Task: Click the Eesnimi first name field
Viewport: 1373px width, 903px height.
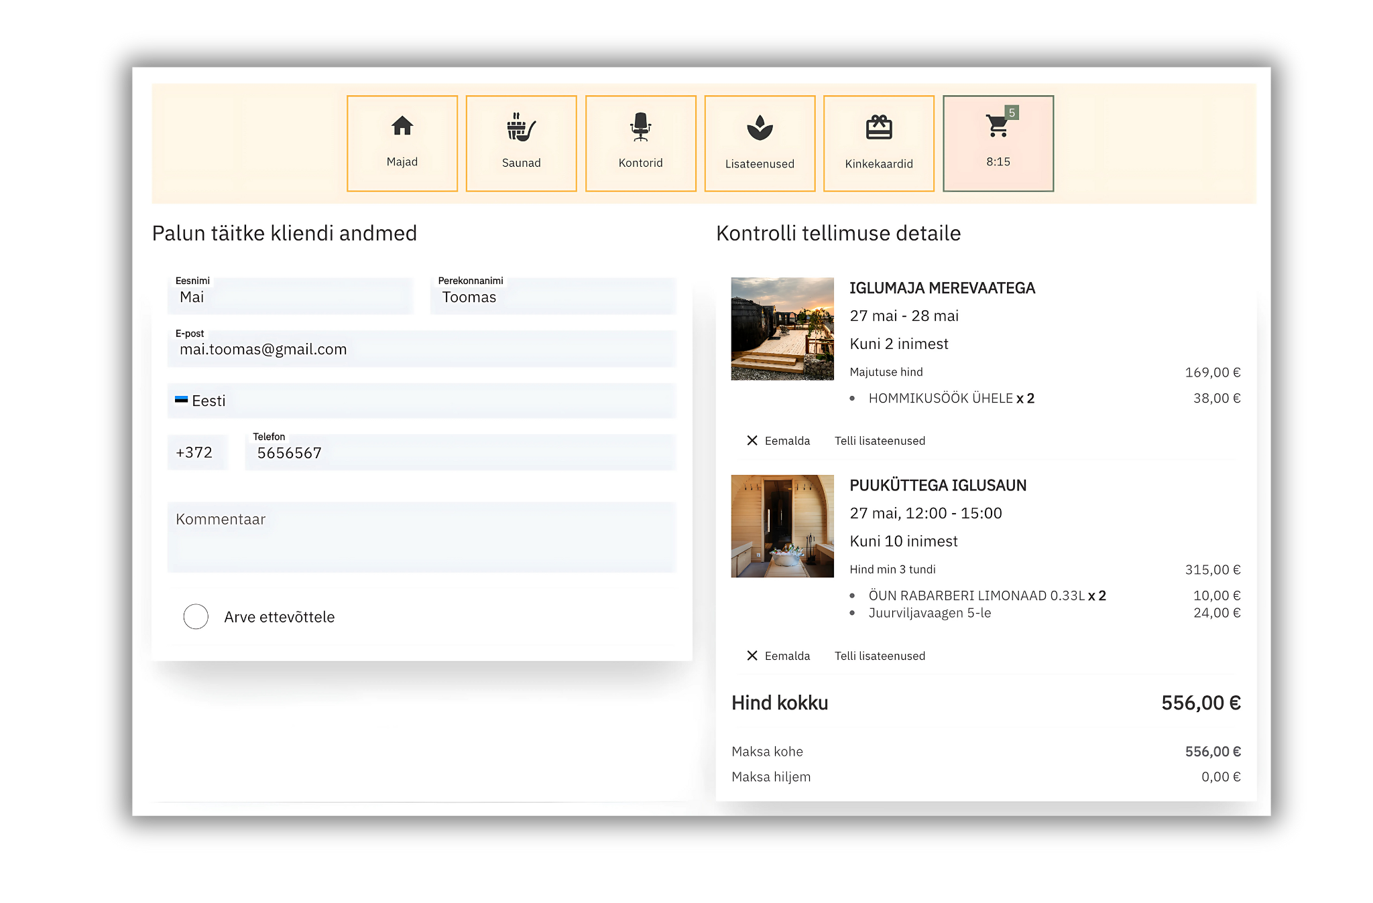Action: [290, 297]
